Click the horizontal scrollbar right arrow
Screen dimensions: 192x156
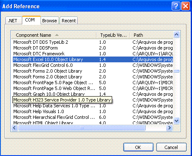tap(169, 128)
